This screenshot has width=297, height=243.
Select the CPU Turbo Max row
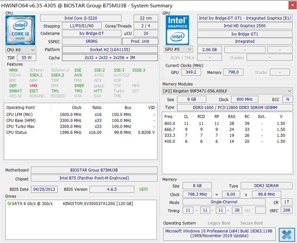point(20,126)
